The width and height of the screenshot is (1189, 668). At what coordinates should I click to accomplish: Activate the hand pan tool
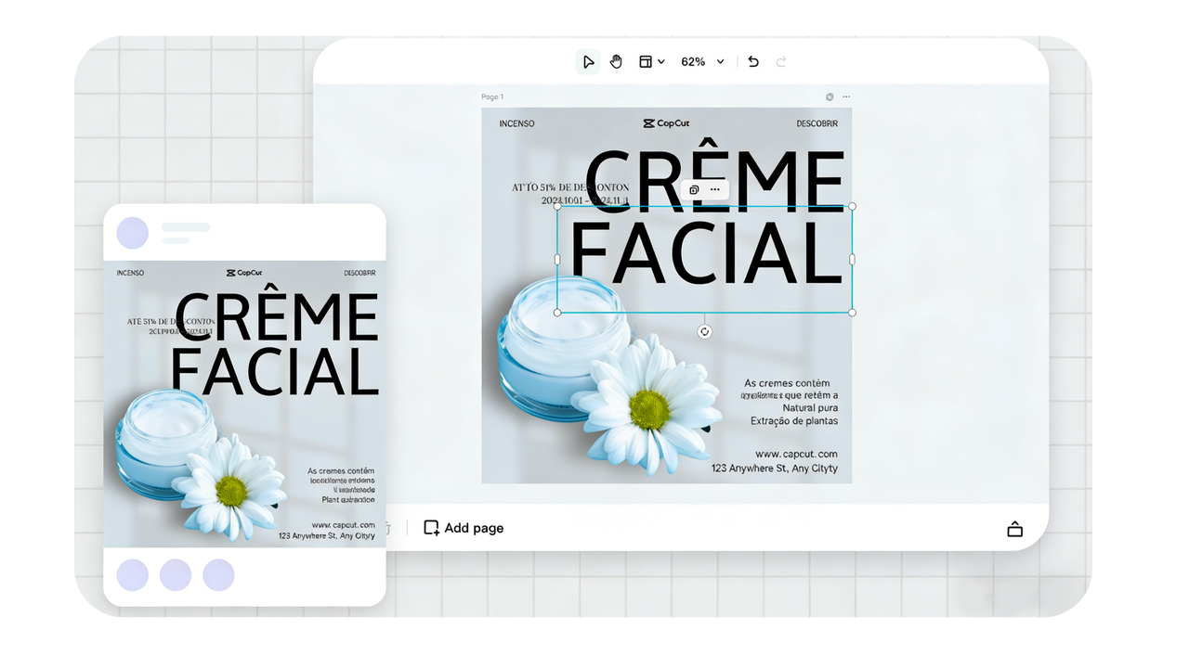tap(616, 62)
